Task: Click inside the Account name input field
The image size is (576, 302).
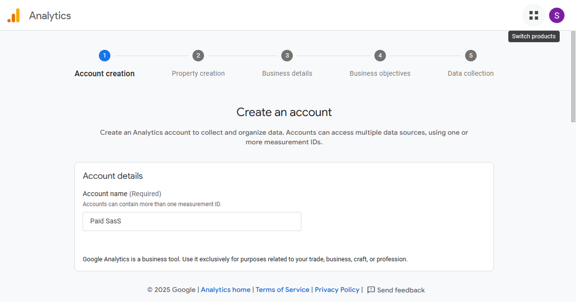Action: (192, 221)
